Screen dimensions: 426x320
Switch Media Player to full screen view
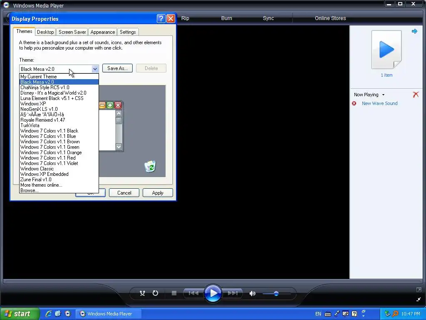coord(419,290)
